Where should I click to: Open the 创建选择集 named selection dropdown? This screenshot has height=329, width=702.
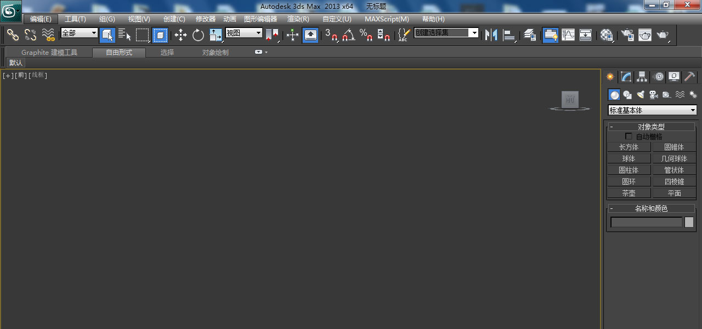(446, 33)
